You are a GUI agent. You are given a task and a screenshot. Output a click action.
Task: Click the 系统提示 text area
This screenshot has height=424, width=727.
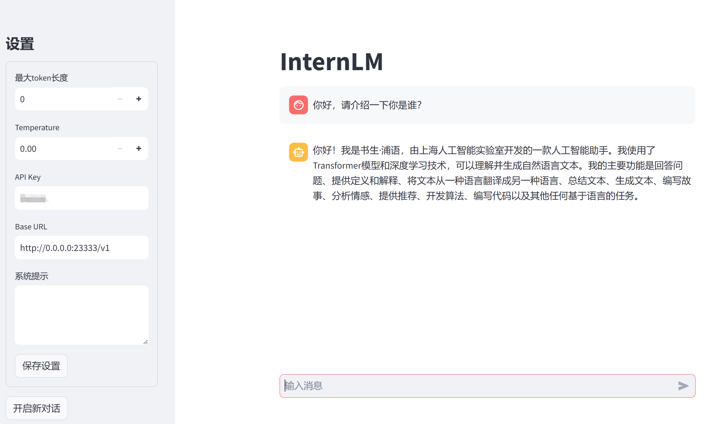(x=82, y=315)
